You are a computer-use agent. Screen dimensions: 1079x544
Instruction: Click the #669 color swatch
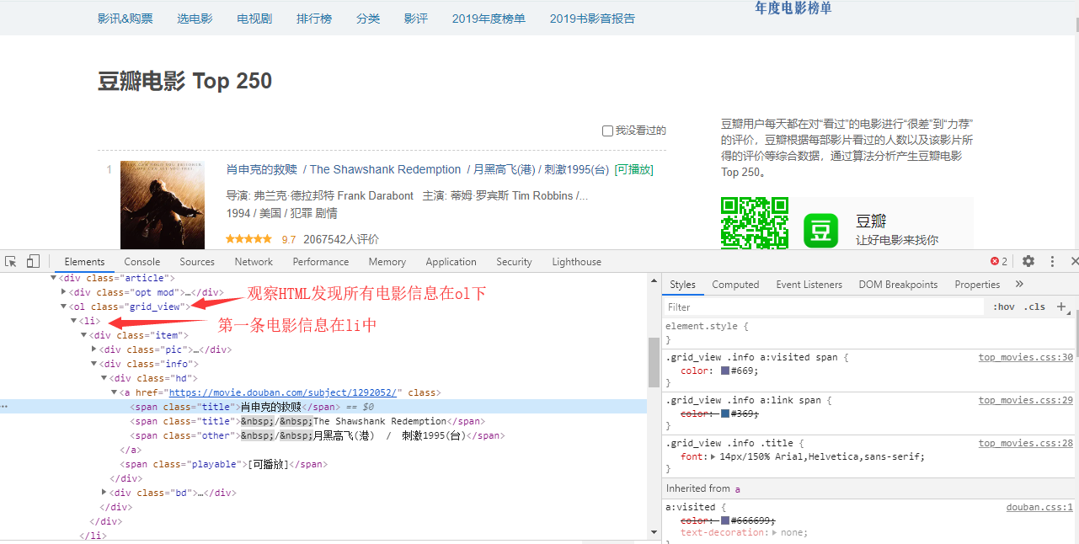coord(725,371)
